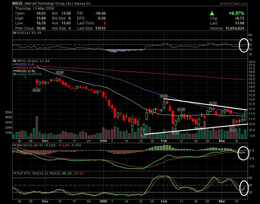Click the 10.02 low price annotation
Screen dimensions: 260x204
(x=175, y=133)
